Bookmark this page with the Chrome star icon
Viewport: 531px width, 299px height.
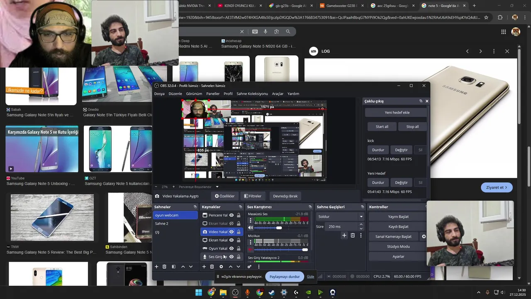[x=486, y=17]
